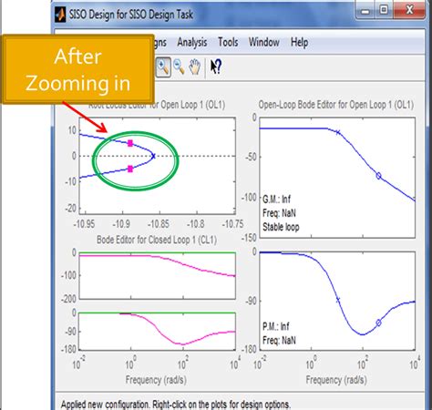Open the Analysis menu
This screenshot has width=432, height=410.
coord(192,43)
